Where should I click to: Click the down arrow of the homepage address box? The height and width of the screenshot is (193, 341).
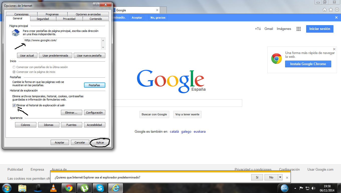[103, 47]
